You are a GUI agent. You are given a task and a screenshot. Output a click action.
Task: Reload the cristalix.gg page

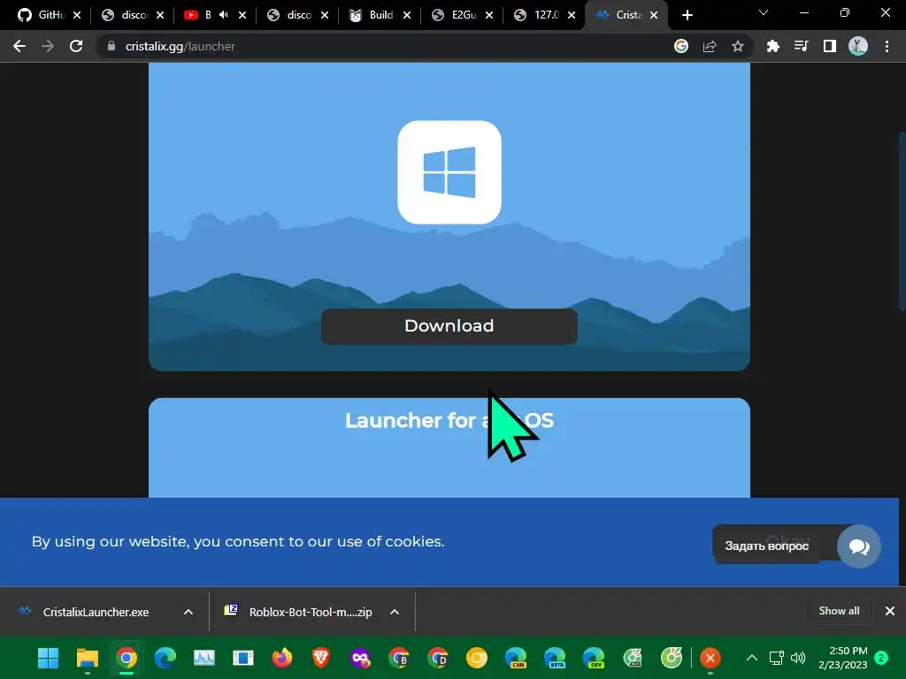[76, 46]
